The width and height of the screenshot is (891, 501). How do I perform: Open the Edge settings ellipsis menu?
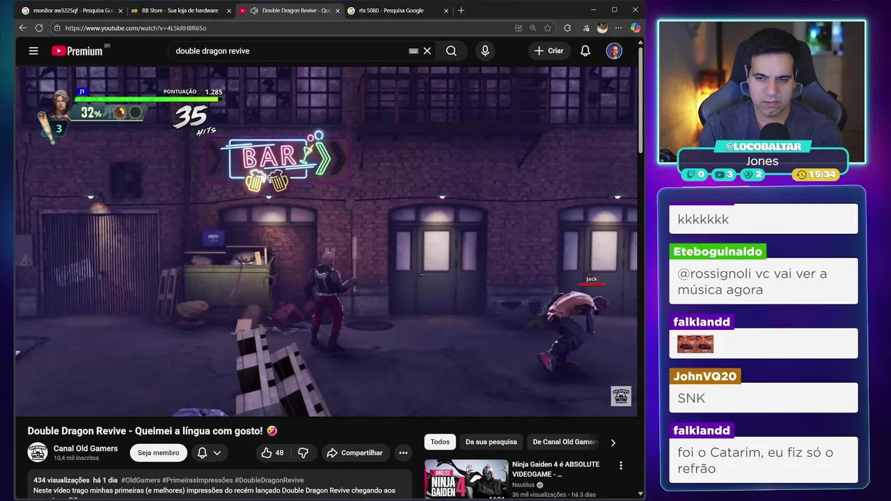pos(618,28)
